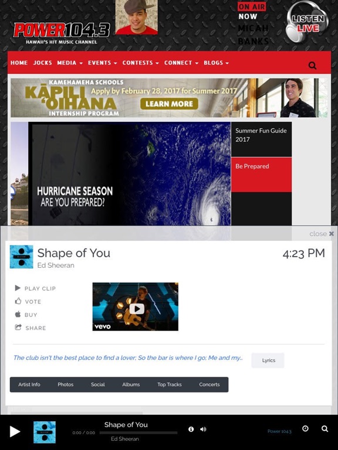338x450 pixels.
Task: Select the Photos tab
Action: [66, 384]
